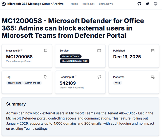The width and height of the screenshot is (162, 138).
Task: Open the Twitter profile icon
Action: (x=147, y=4)
